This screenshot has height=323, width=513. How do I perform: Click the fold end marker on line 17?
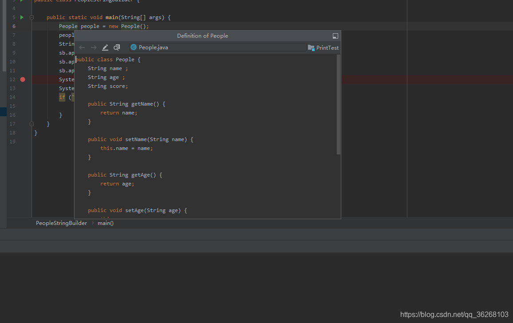32,124
